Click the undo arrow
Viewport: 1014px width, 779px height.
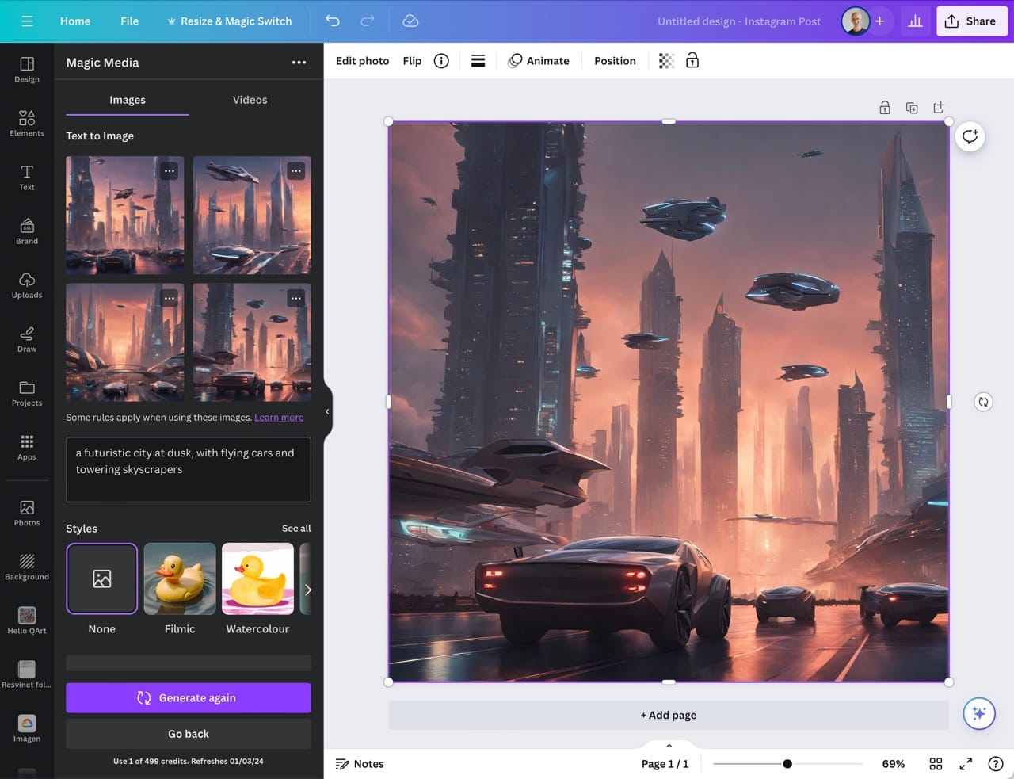pos(333,21)
